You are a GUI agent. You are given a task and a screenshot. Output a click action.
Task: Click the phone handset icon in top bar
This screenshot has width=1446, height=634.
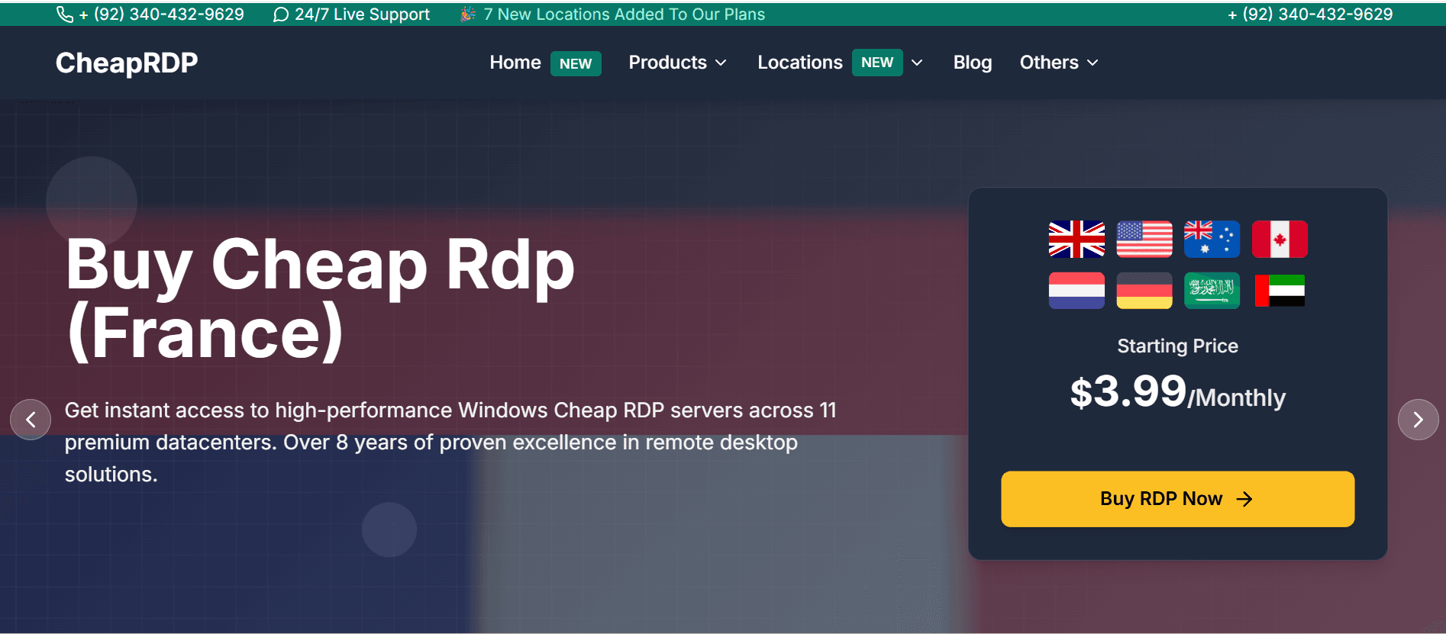pyautogui.click(x=65, y=14)
